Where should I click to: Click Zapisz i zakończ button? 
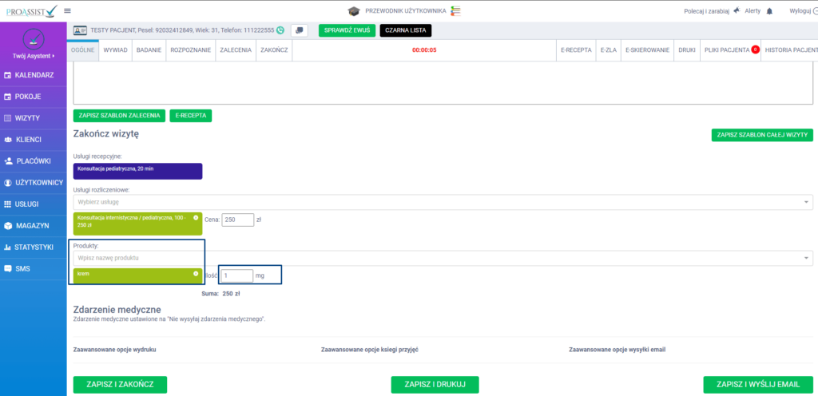121,385
